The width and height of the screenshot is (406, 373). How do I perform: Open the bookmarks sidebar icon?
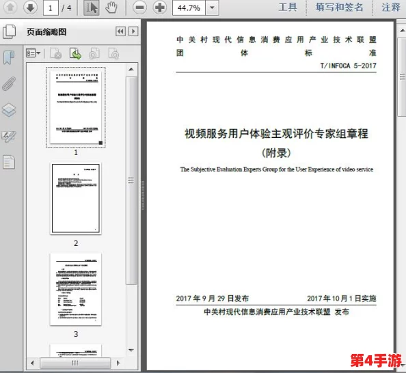click(9, 57)
